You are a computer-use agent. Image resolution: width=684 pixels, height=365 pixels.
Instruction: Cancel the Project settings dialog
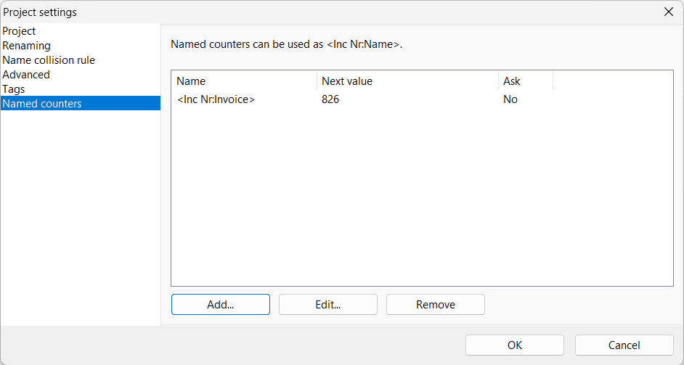(624, 345)
